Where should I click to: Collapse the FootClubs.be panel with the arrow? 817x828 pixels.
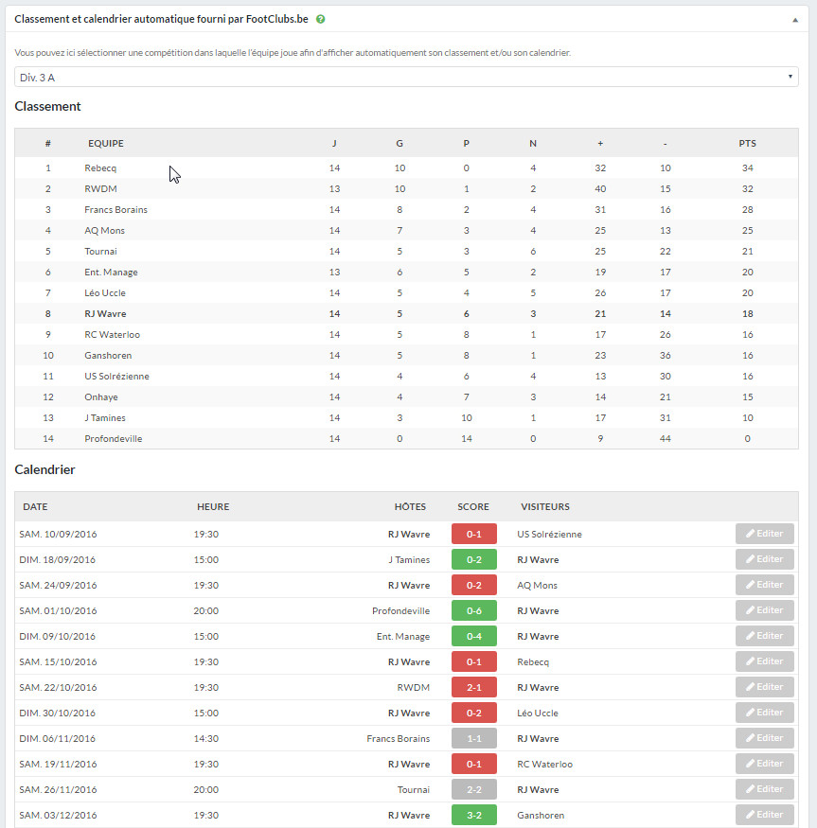[794, 20]
